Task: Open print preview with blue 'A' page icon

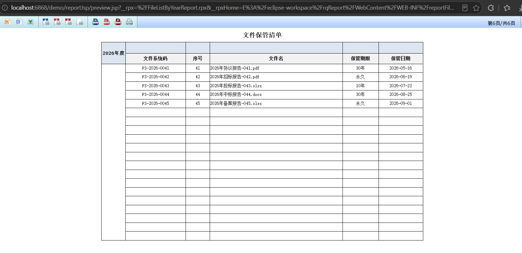Action: click(46, 22)
